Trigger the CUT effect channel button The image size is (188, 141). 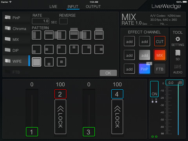[x=160, y=42]
